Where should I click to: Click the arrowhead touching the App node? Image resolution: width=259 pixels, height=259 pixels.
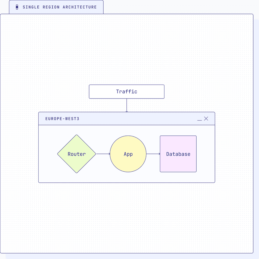(x=109, y=154)
